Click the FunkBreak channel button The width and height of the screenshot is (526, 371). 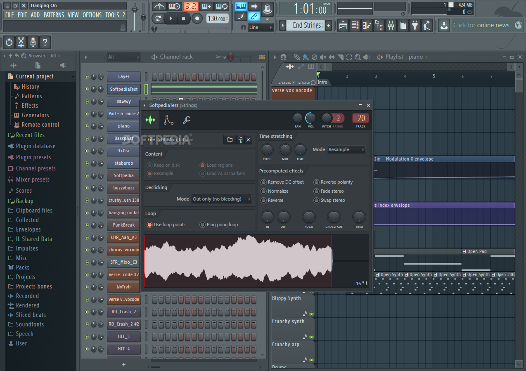tap(124, 225)
